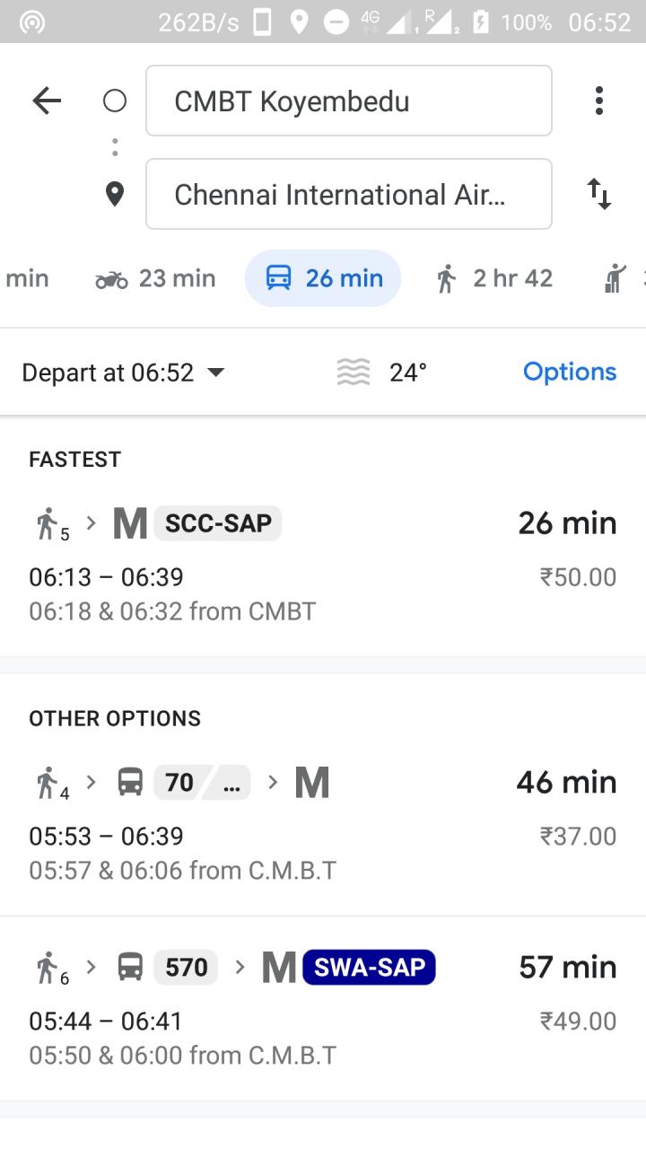Viewport: 646px width, 1149px height.
Task: Open the three-dot overflow menu
Action: (x=598, y=101)
